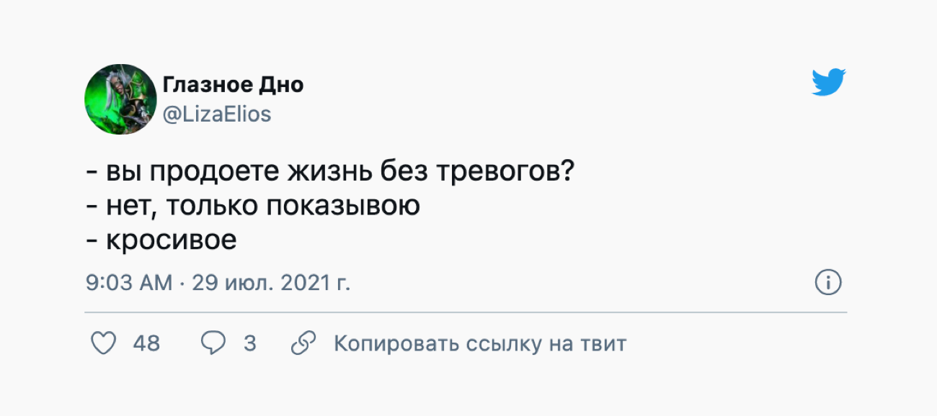The height and width of the screenshot is (416, 937).
Task: Click the Twitter bird logo
Action: tap(828, 83)
